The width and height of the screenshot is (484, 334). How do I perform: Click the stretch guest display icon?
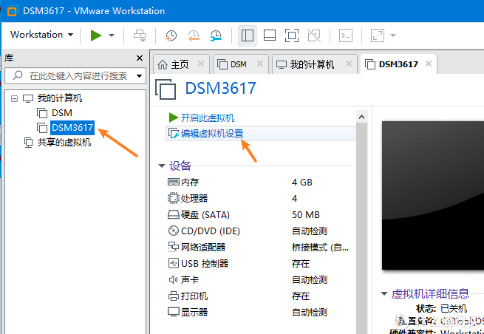click(x=377, y=35)
